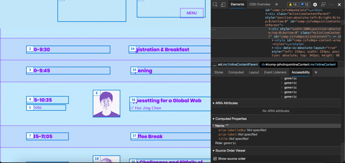
Task: Collapse the Source Order Viewer section
Action: pos(213,151)
